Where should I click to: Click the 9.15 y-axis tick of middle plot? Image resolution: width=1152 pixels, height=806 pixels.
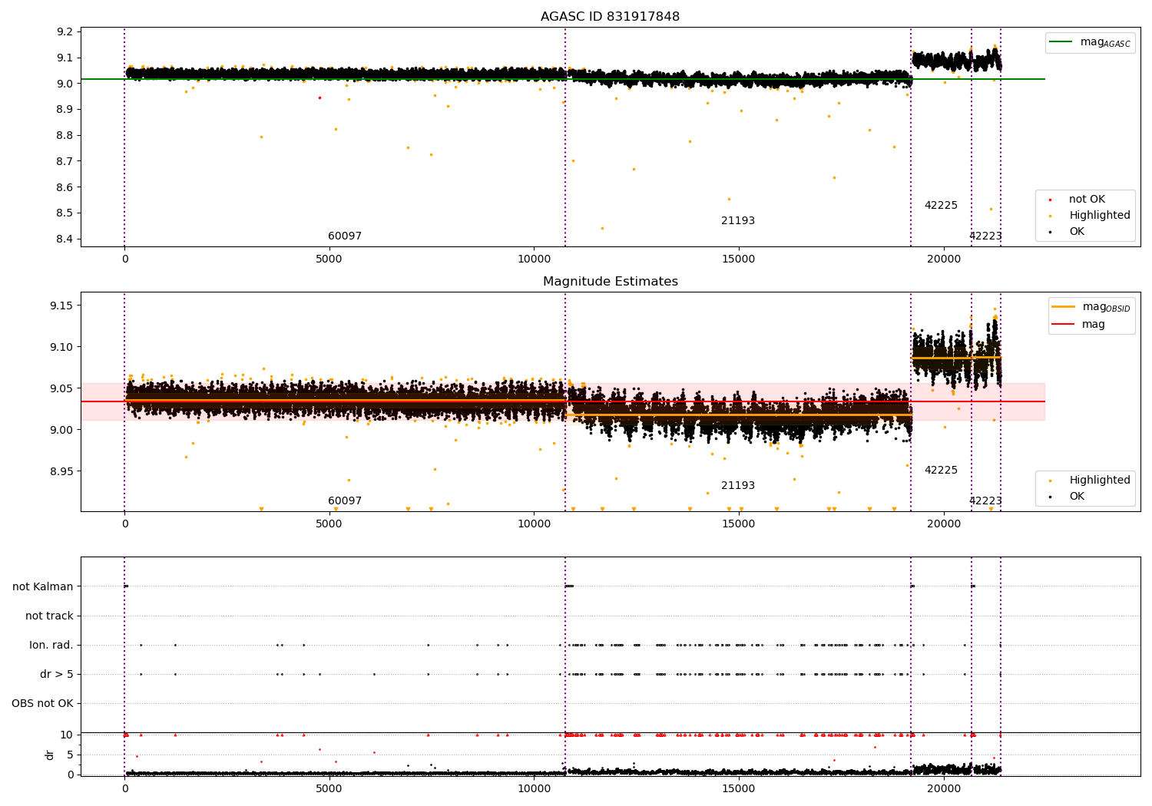pyautogui.click(x=62, y=306)
